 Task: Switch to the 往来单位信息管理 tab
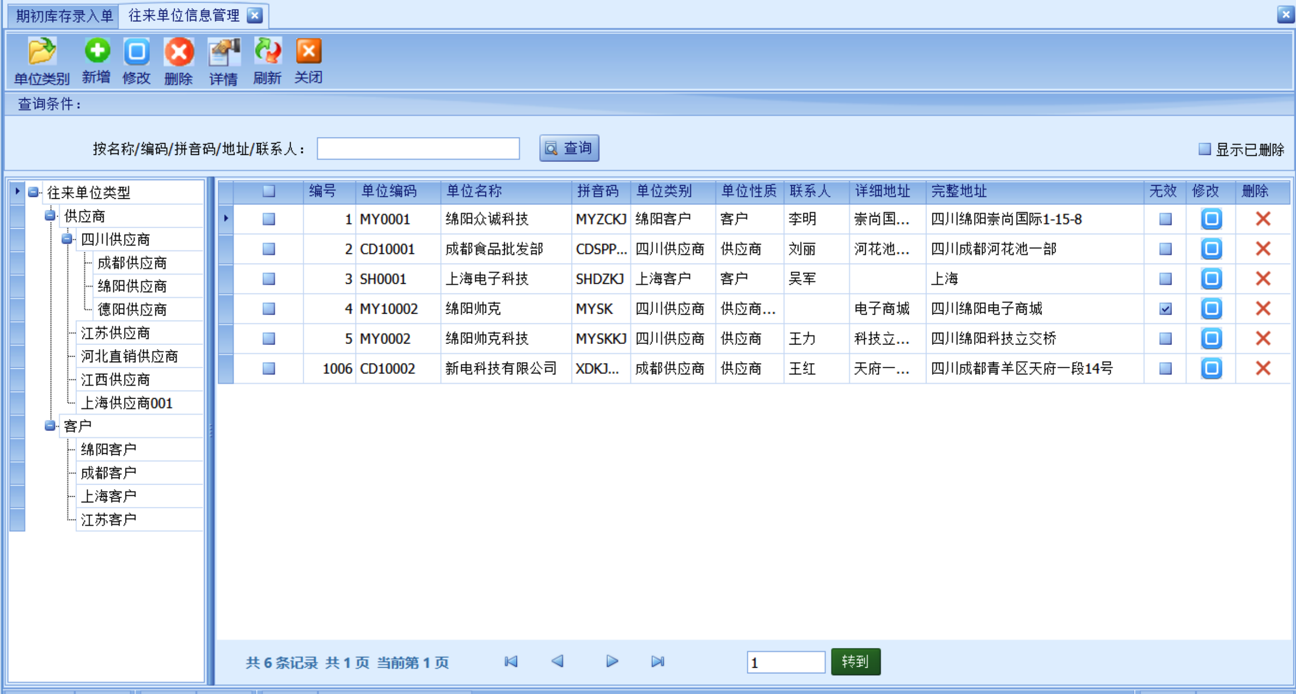coord(184,16)
